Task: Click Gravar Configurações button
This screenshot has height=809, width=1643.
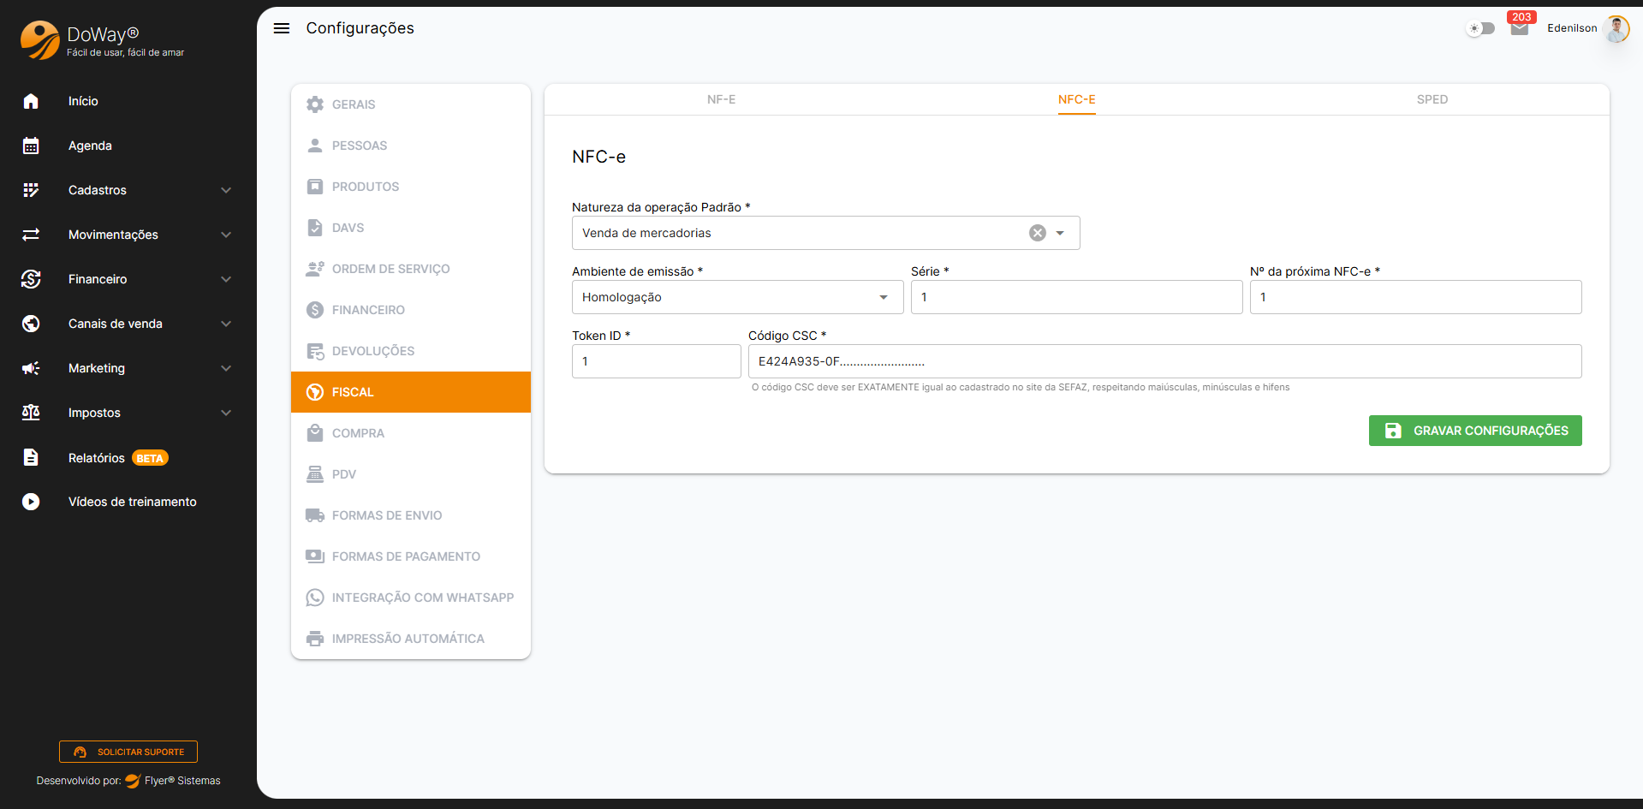Action: (x=1474, y=431)
